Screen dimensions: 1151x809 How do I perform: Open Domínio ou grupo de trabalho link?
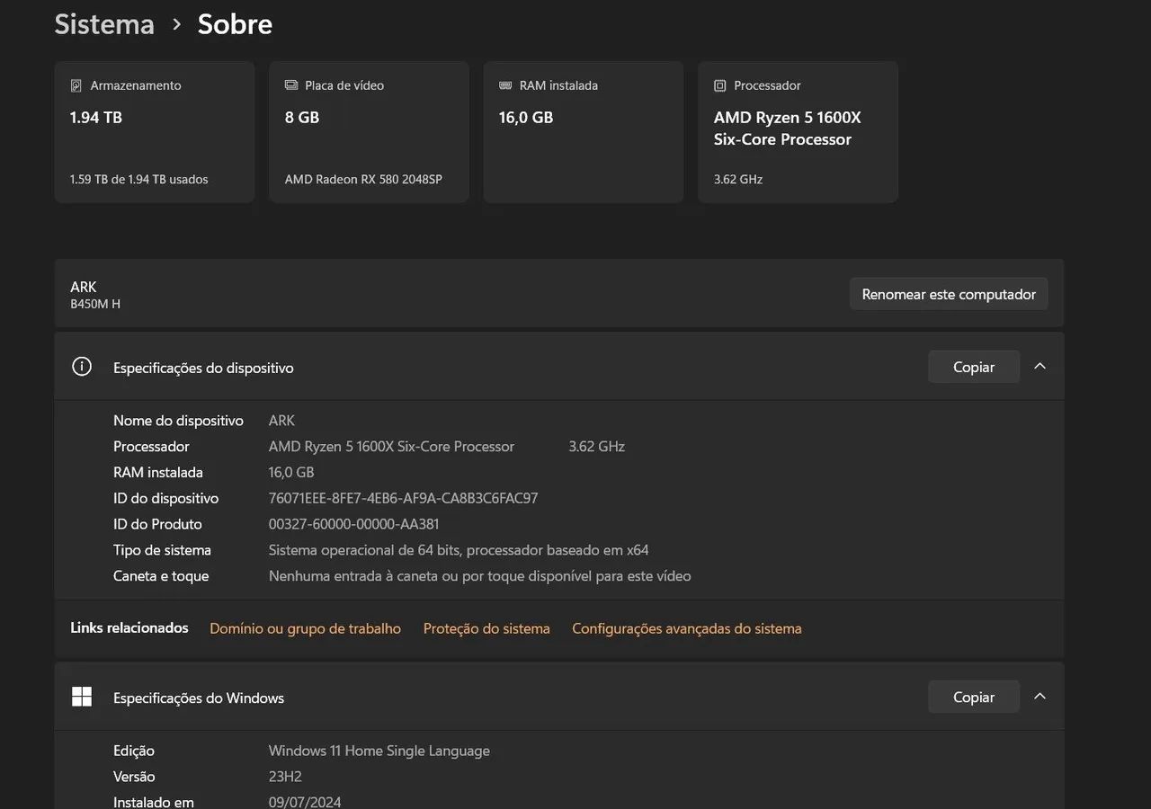click(305, 628)
